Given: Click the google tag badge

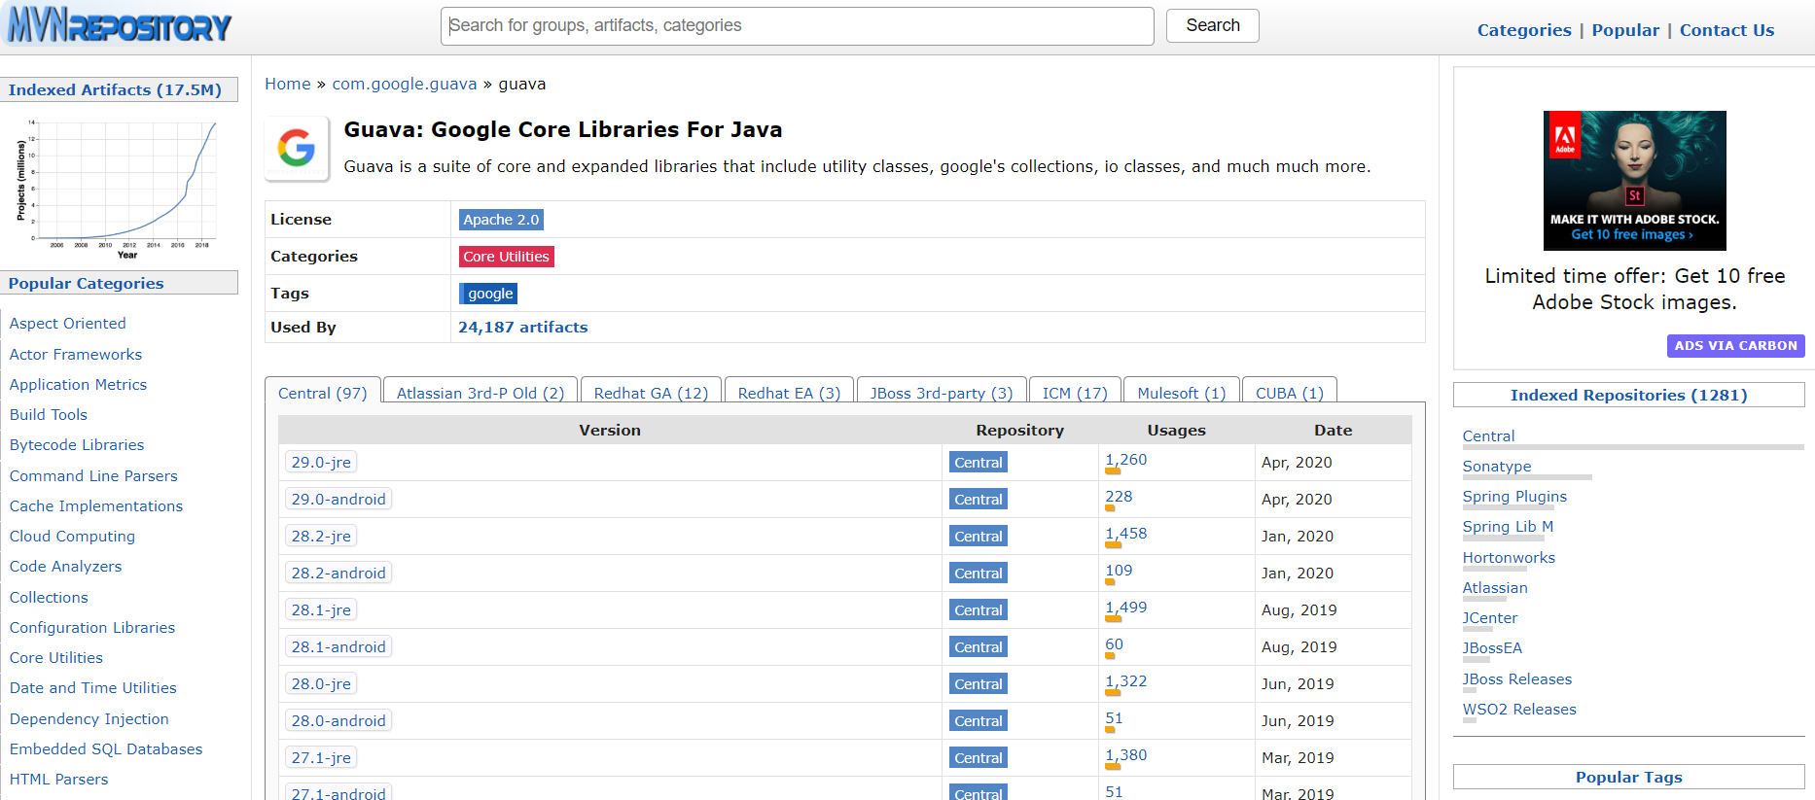Looking at the screenshot, I should coord(488,294).
